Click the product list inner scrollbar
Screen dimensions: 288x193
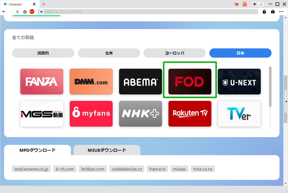[x=270, y=86]
